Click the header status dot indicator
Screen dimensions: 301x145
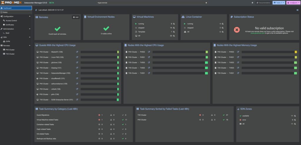[252, 3]
